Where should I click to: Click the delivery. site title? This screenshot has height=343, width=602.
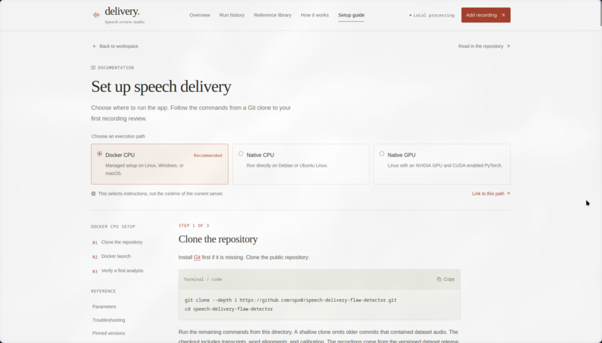122,11
